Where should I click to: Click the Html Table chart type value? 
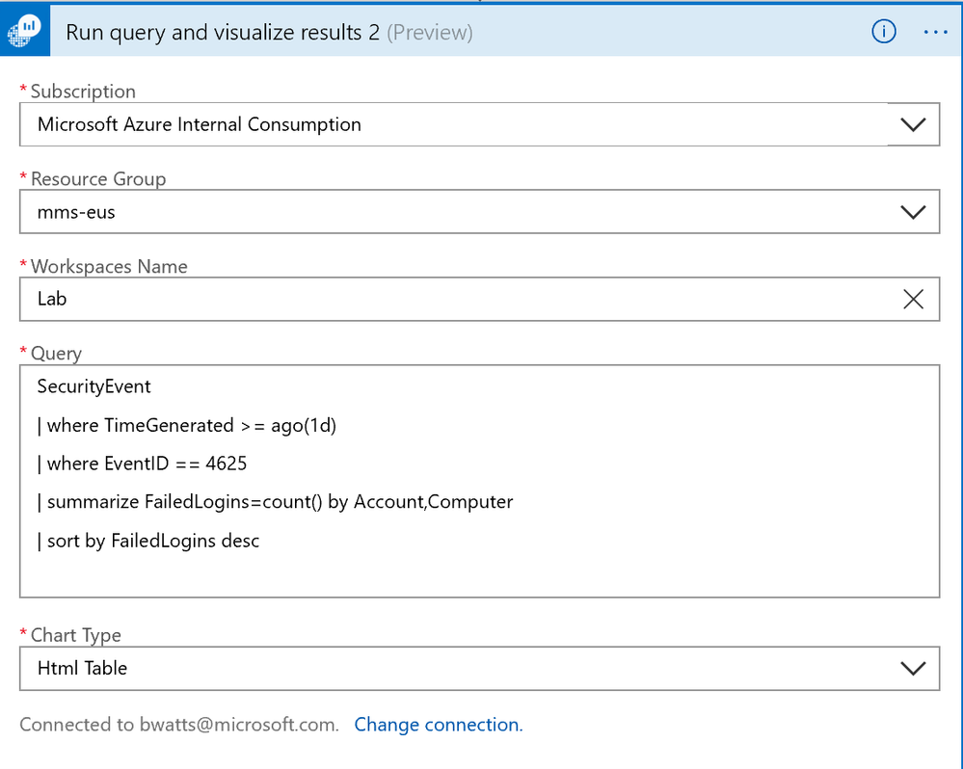[x=82, y=669]
